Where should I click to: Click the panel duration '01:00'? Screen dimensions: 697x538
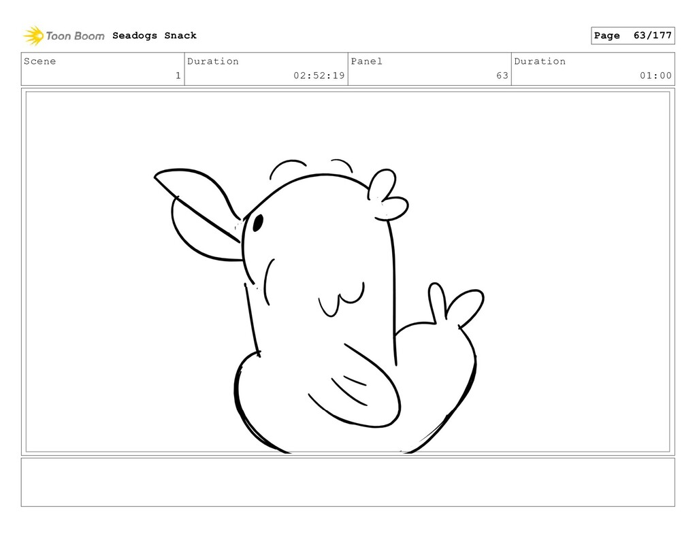pos(655,75)
